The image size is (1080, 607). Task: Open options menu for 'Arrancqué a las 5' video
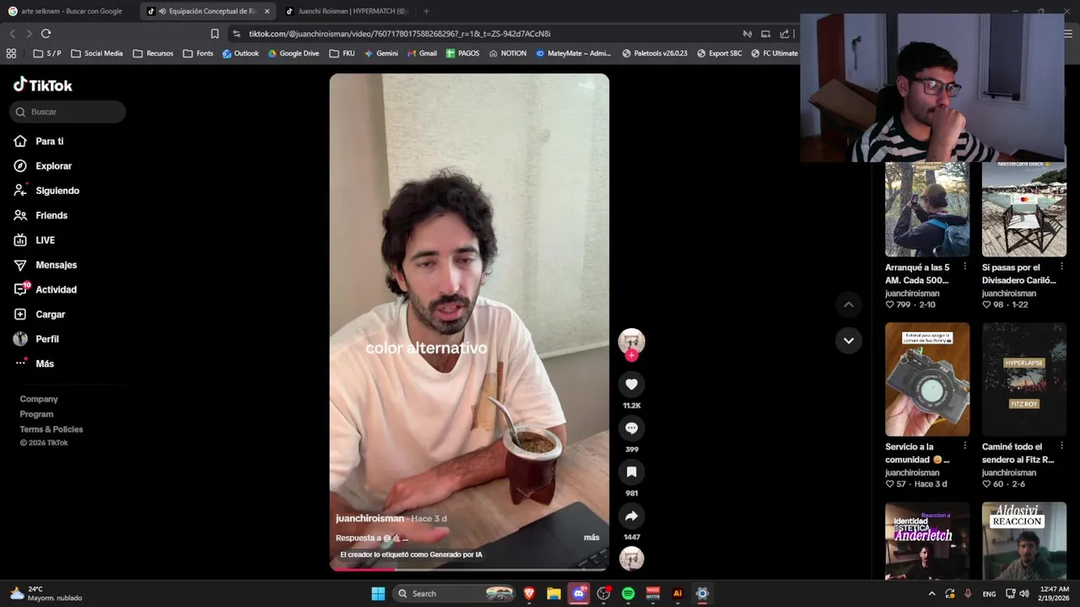pyautogui.click(x=965, y=266)
